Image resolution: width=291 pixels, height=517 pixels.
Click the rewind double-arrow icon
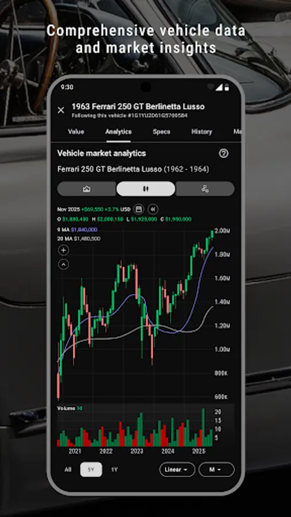coord(153,209)
